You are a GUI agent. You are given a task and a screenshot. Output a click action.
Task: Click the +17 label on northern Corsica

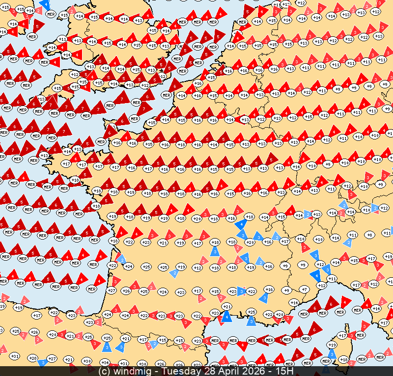342,336
